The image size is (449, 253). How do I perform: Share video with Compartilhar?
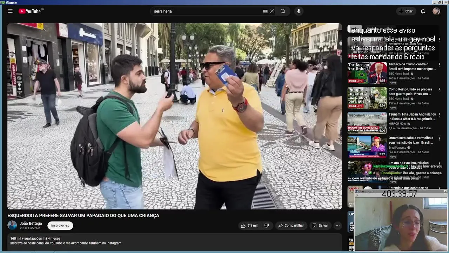pos(291,226)
